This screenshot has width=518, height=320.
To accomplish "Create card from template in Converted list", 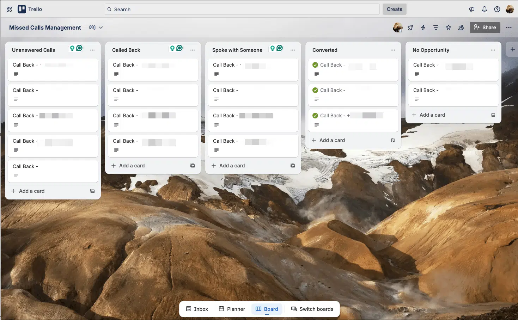I will 393,140.
